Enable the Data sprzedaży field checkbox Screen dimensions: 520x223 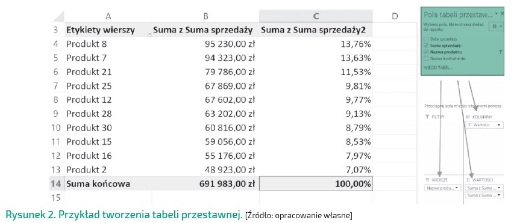(x=426, y=39)
